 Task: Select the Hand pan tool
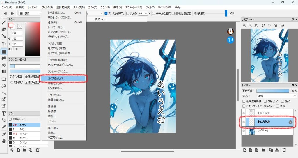pos(4,141)
